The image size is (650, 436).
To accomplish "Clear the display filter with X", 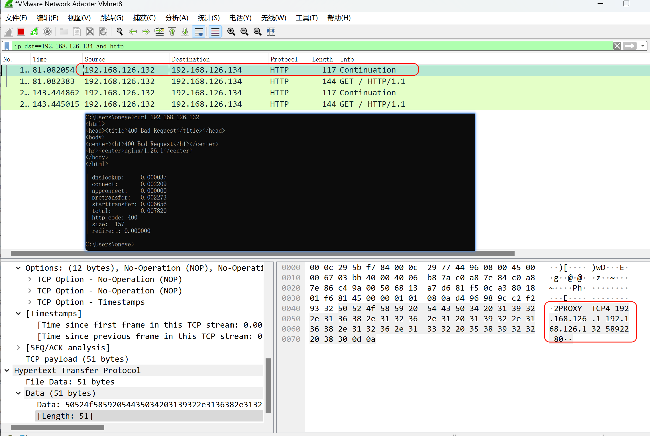I will (x=617, y=46).
